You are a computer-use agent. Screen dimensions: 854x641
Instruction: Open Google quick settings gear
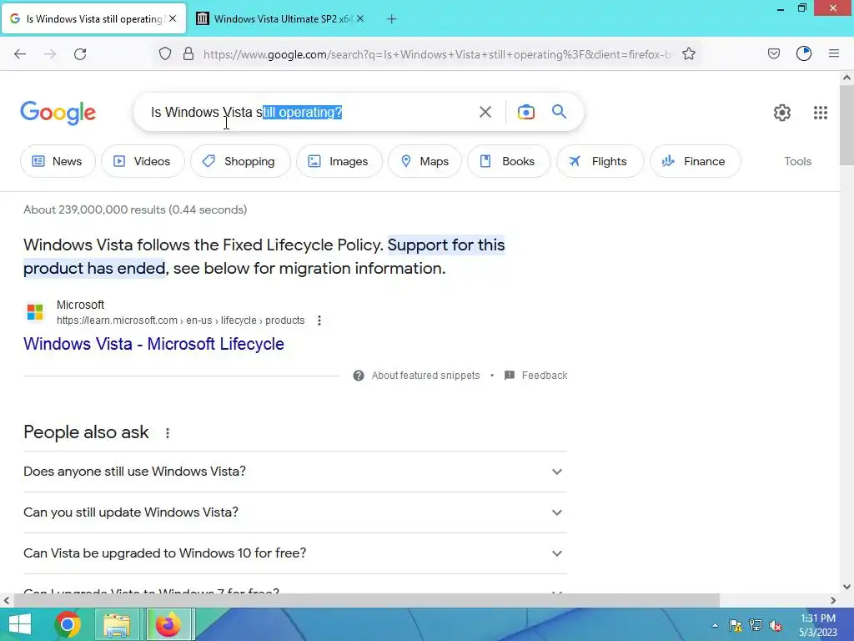[x=782, y=113]
